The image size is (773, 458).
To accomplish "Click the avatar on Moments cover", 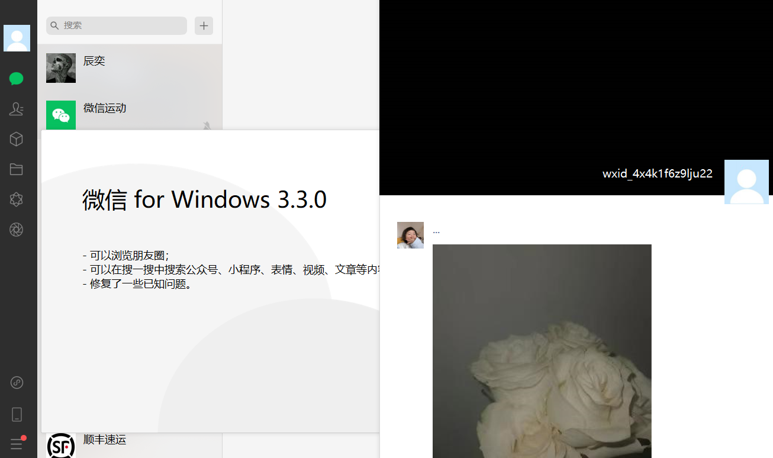I will [746, 182].
